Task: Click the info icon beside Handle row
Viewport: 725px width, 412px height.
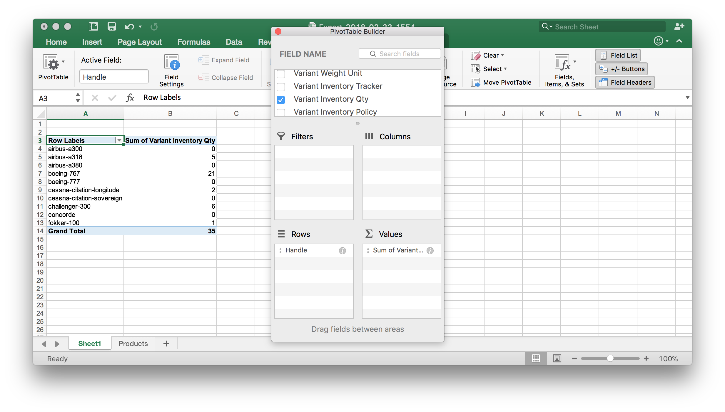Action: click(342, 250)
